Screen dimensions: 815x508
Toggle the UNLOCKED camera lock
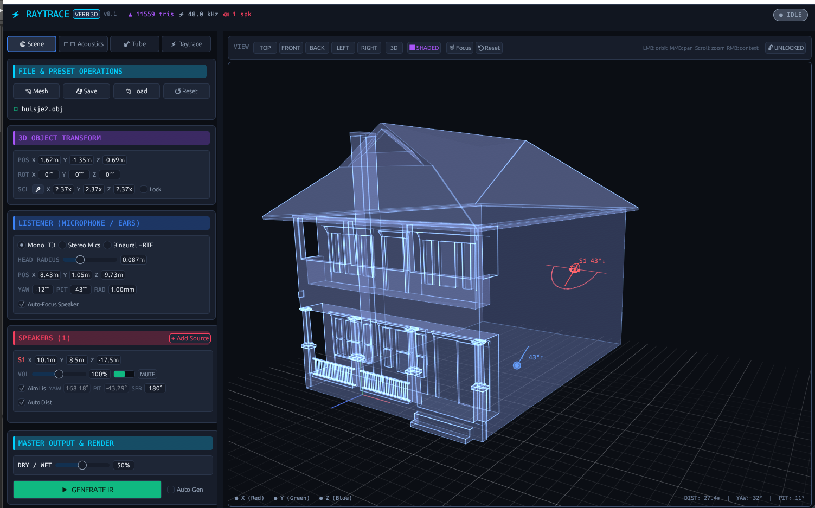[x=786, y=48]
